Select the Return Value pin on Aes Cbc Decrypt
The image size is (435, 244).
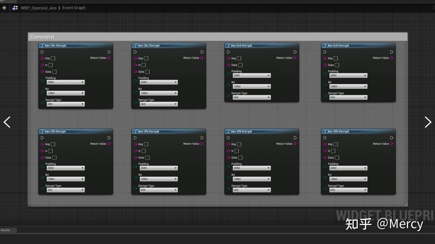tap(202, 58)
